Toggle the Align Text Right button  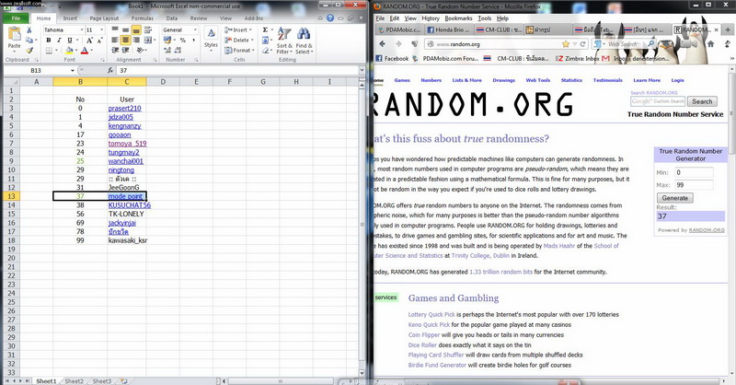coord(136,40)
